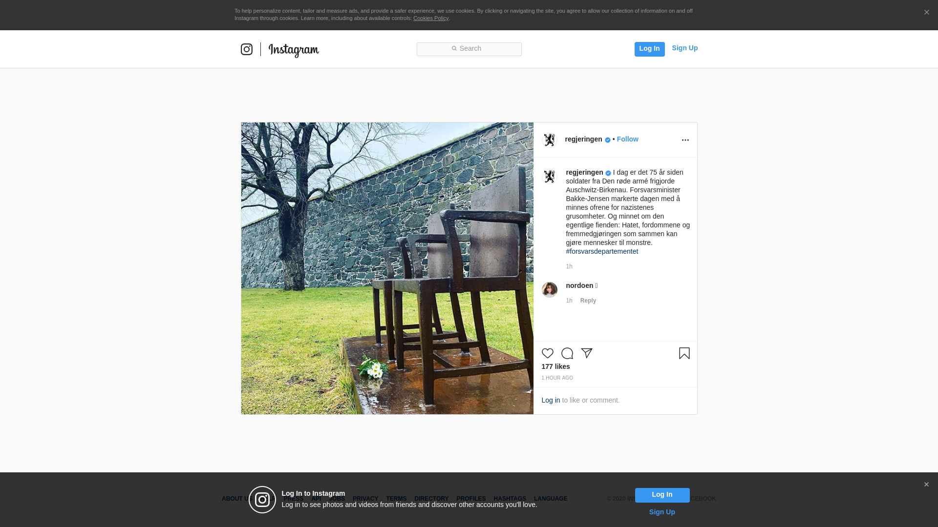Image resolution: width=938 pixels, height=527 pixels.
Task: Open regjeringen profile avatar in post header
Action: 550,140
